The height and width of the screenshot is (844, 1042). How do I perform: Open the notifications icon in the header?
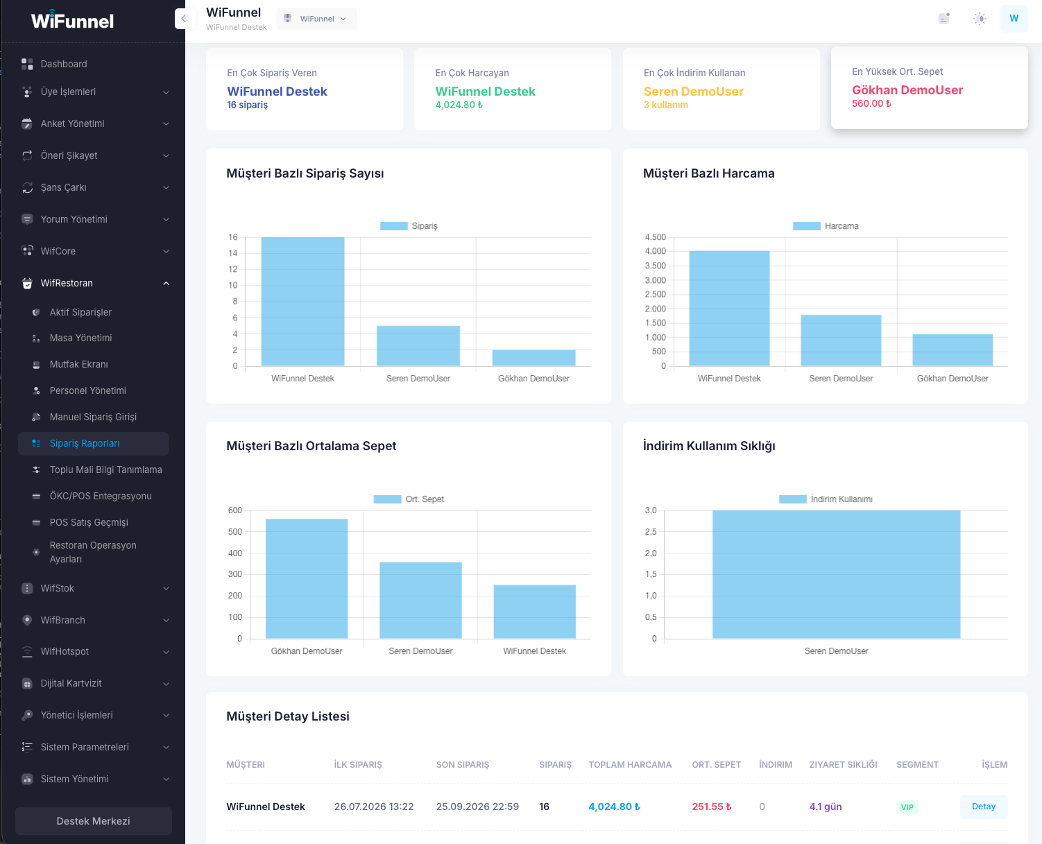(x=943, y=19)
